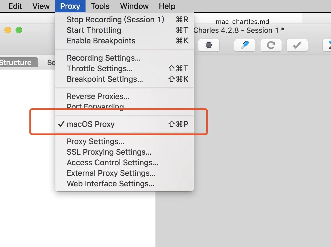Close the open Proxy menu

tap(70, 6)
